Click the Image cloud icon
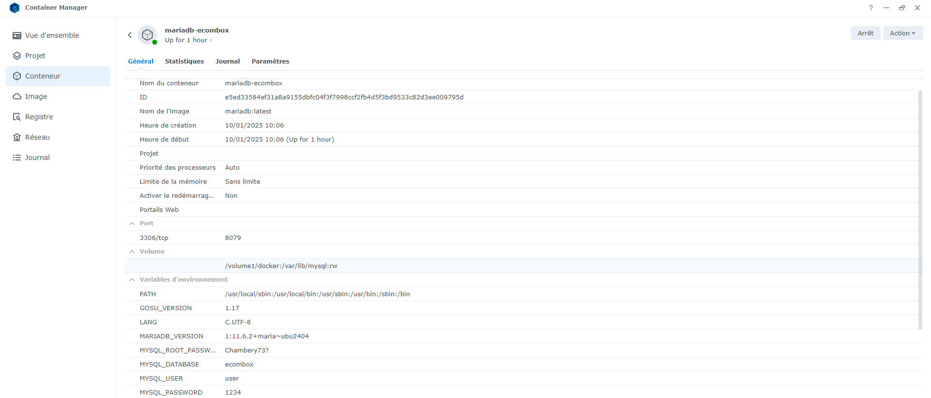931x398 pixels. coord(17,96)
